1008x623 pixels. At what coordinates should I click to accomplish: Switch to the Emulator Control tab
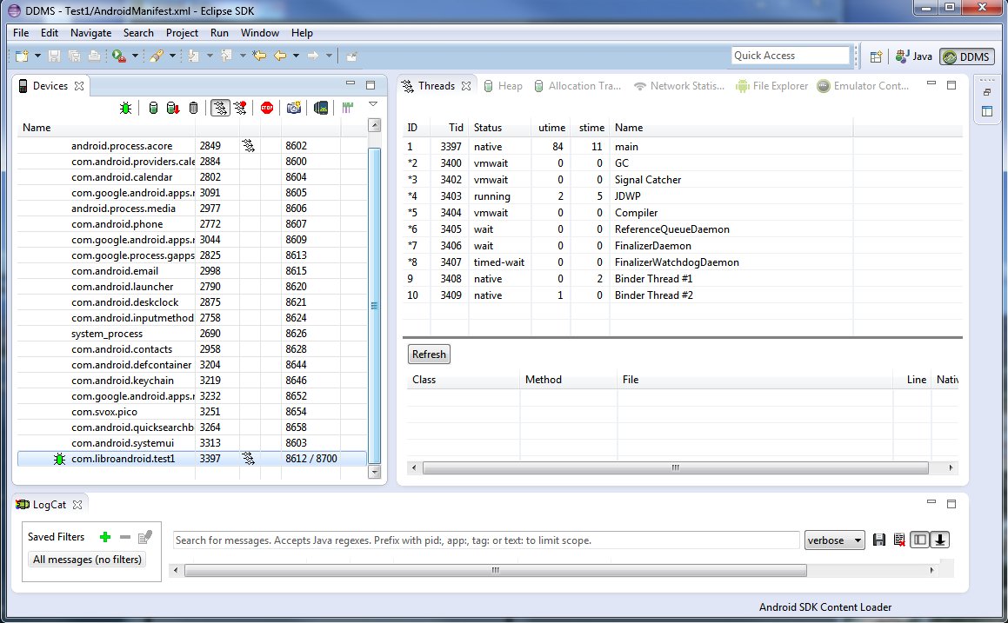coord(863,86)
